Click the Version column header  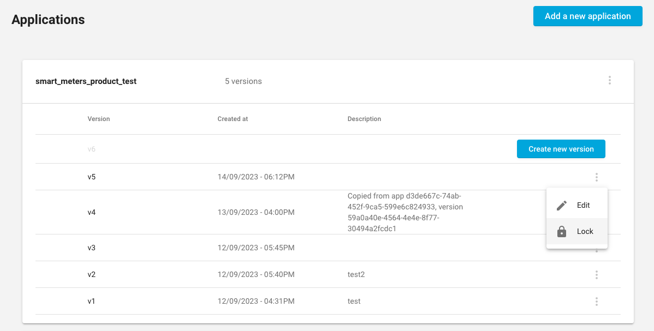click(x=99, y=119)
